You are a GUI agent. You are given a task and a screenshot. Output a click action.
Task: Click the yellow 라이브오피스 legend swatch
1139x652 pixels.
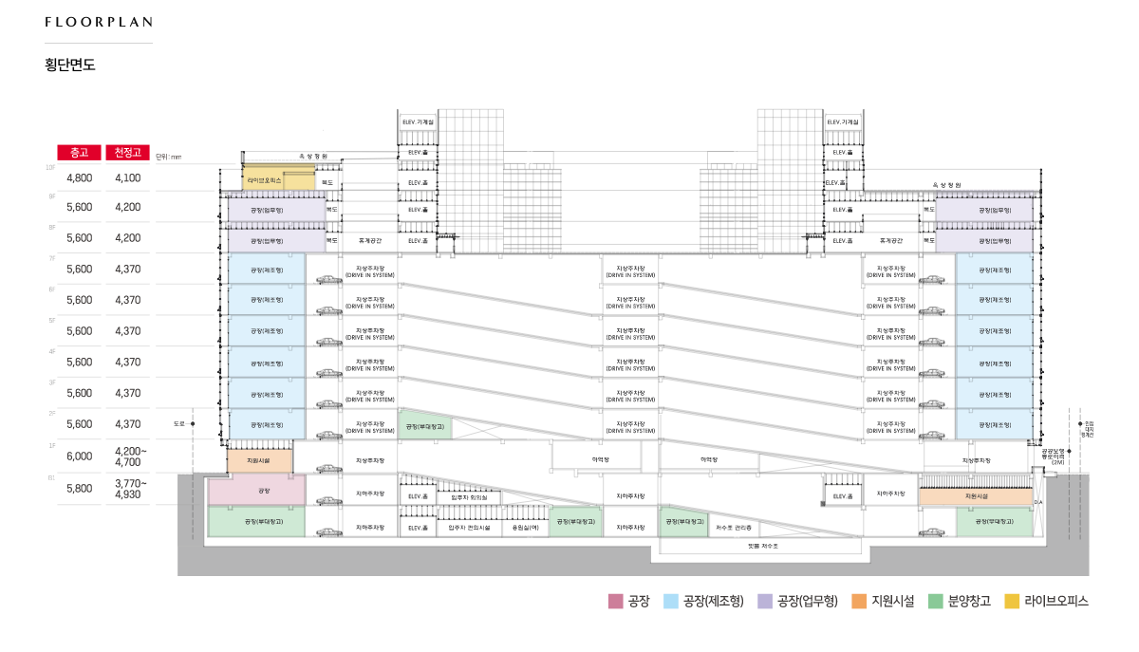pos(1012,601)
